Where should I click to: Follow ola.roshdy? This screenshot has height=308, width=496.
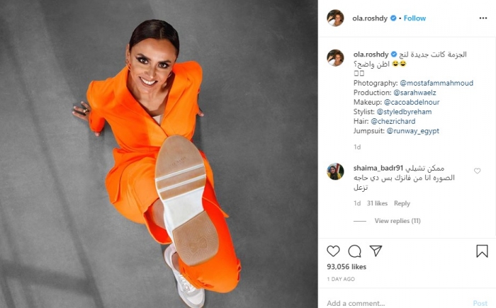tap(415, 18)
